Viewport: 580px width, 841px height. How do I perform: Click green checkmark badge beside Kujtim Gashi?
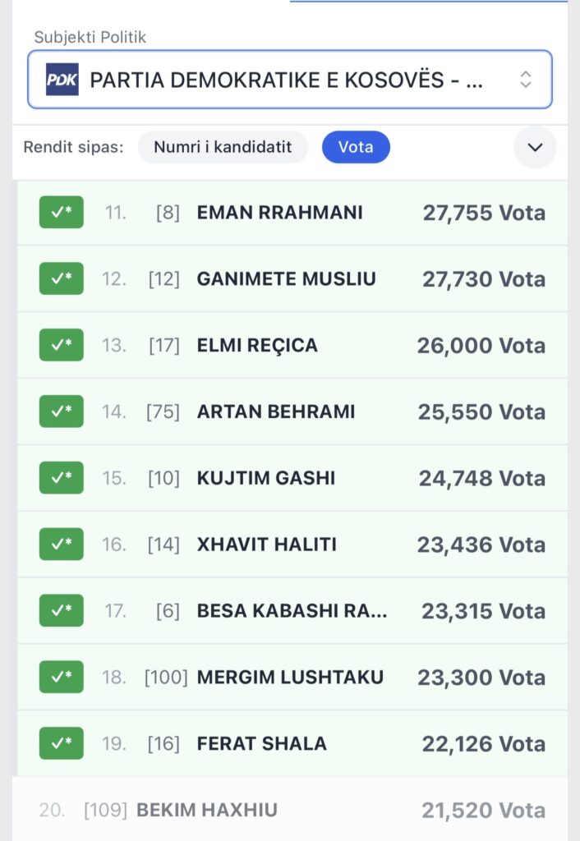(x=61, y=478)
